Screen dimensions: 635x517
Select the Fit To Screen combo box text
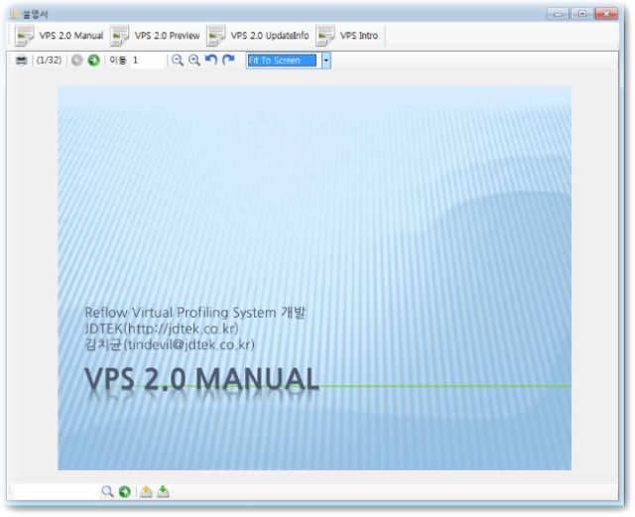coord(284,61)
